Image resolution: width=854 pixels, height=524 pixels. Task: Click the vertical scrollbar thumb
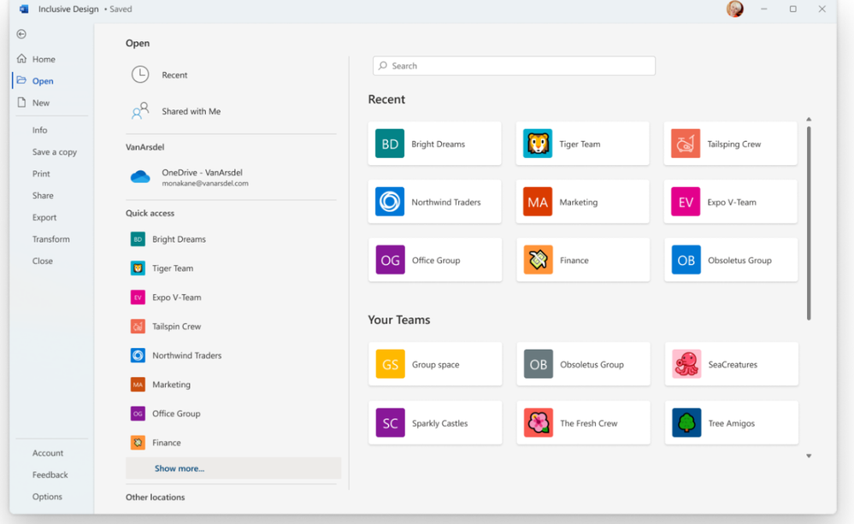[809, 223]
